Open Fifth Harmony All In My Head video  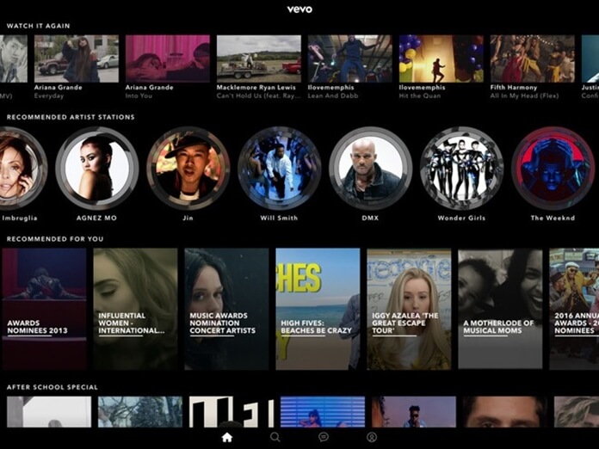tap(533, 58)
